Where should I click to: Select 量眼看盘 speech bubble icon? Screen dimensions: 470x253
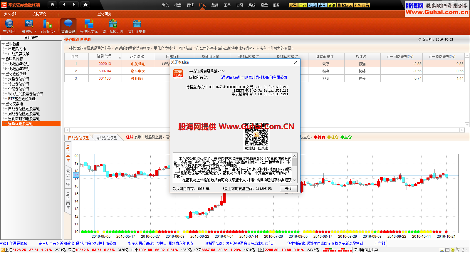68,24
